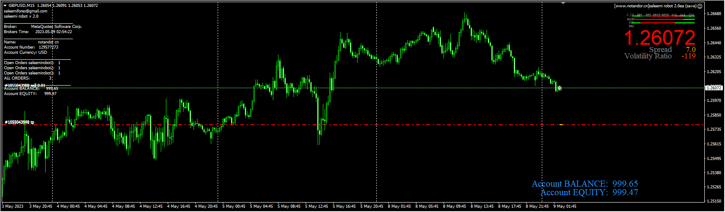The width and height of the screenshot is (725, 212).
Task: Click the large blue 'Account EQUITY: 999.47' text
Action: click(589, 193)
